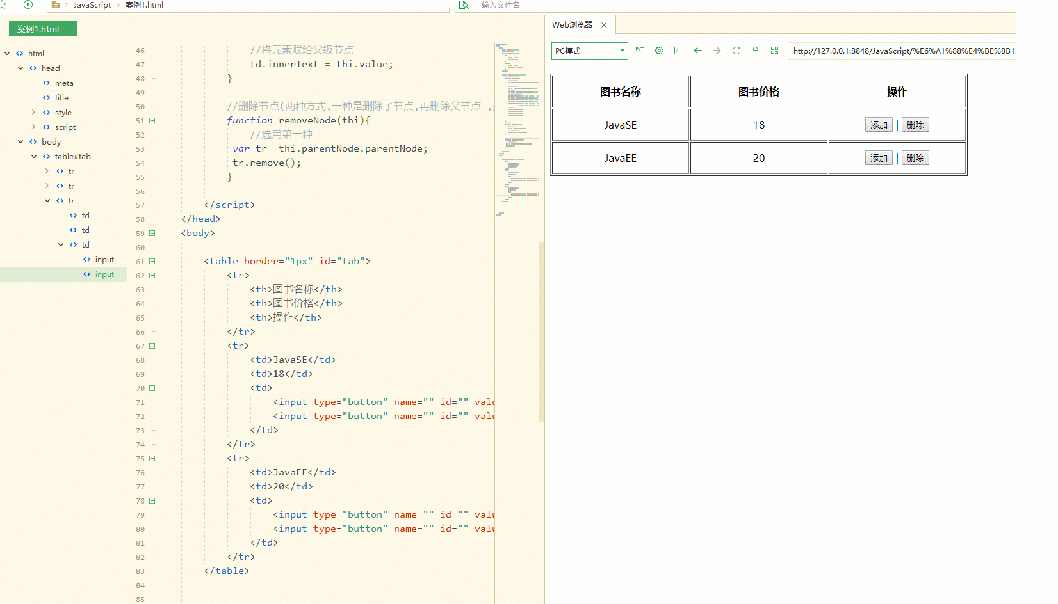This screenshot has width=1058, height=604.
Task: Refresh the Web浏览器 page
Action: tap(736, 51)
